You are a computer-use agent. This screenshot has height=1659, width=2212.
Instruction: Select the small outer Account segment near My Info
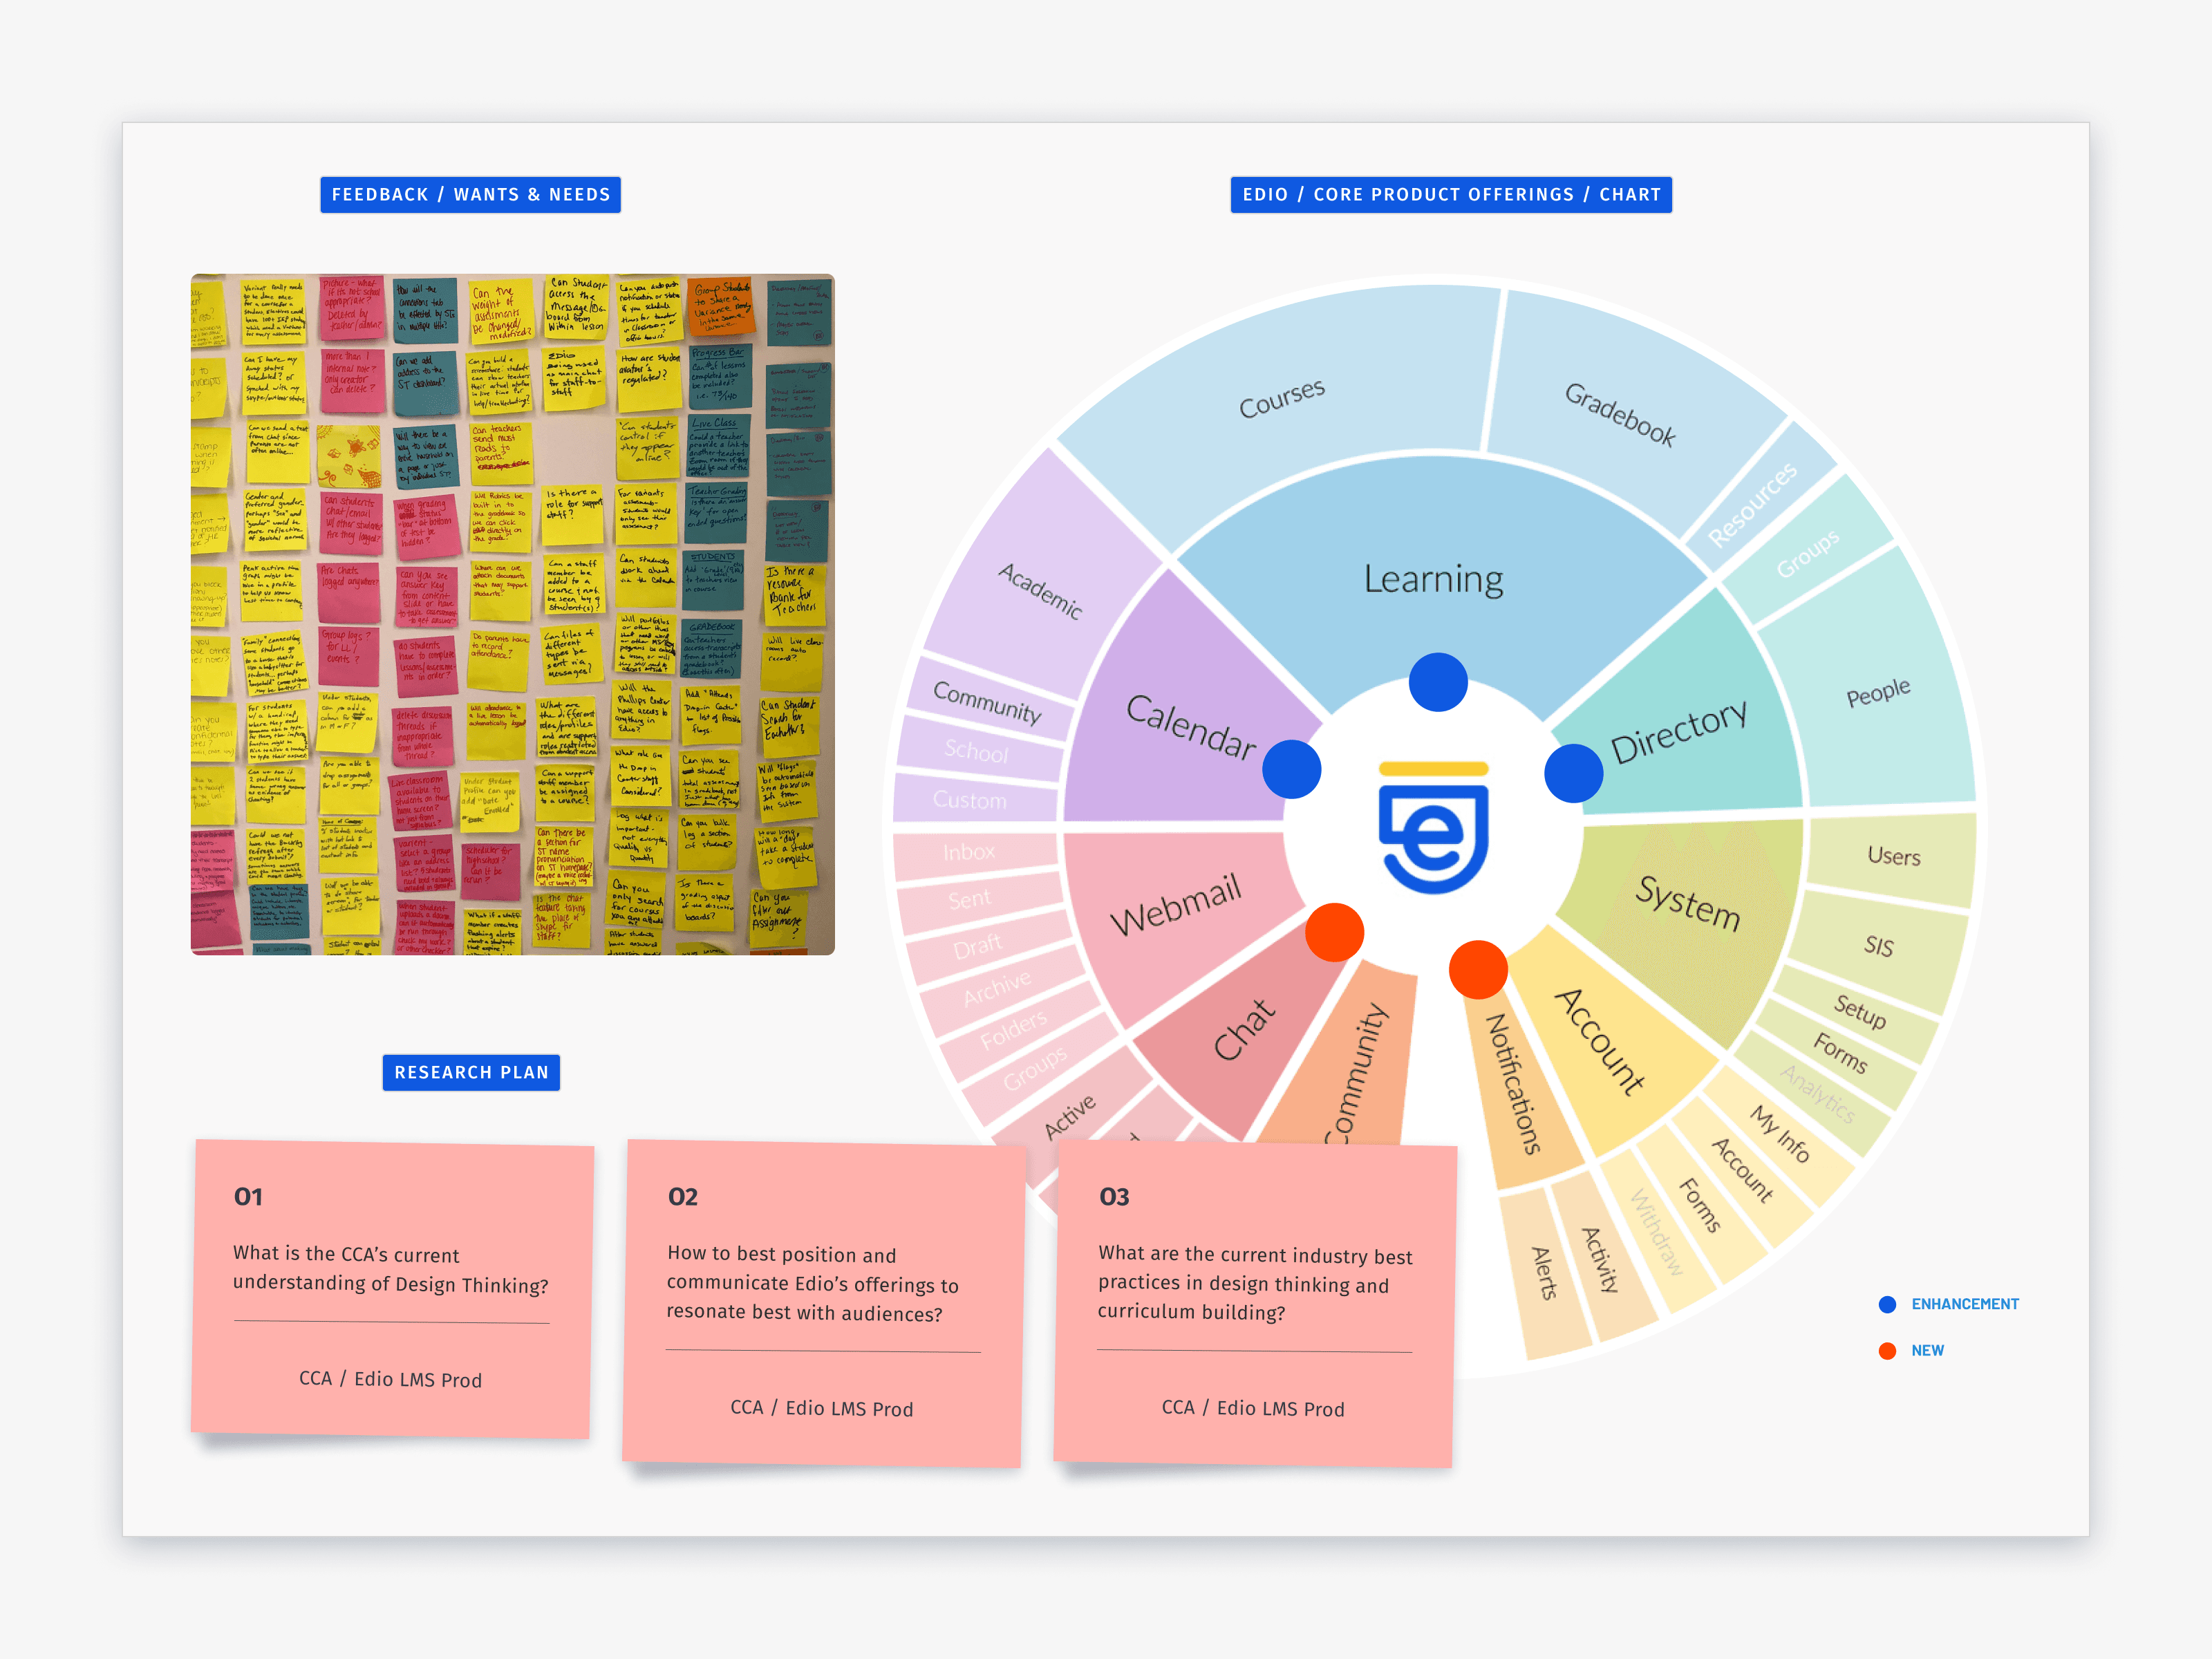pyautogui.click(x=1743, y=1170)
